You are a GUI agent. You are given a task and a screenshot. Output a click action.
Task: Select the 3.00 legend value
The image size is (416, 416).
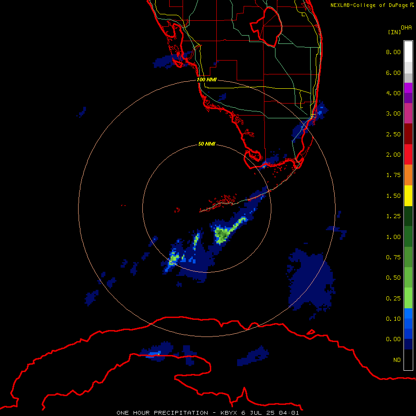(x=393, y=114)
